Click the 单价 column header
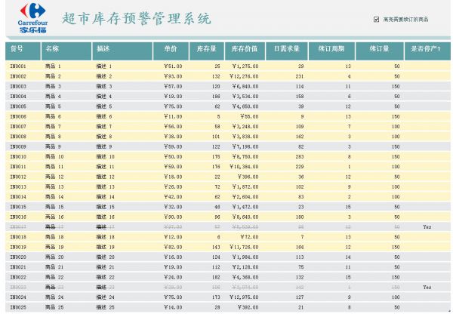The width and height of the screenshot is (453, 314). pos(170,50)
